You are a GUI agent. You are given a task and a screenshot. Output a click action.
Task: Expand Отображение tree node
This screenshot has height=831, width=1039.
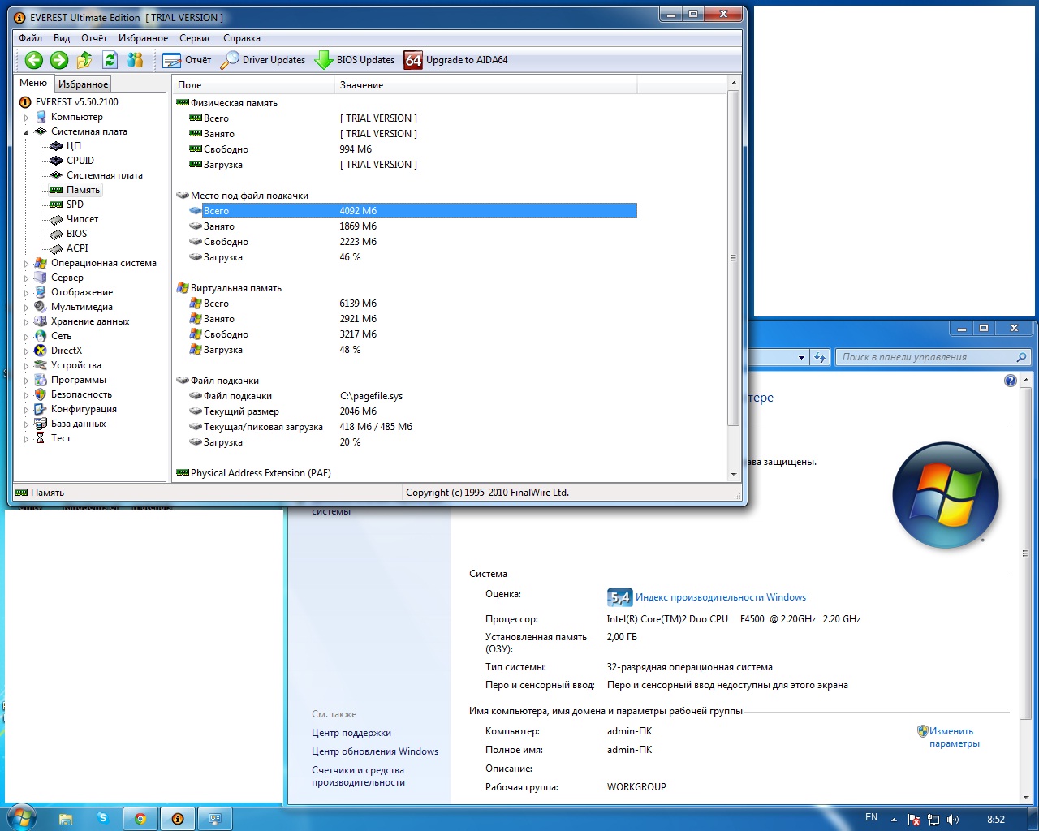26,293
